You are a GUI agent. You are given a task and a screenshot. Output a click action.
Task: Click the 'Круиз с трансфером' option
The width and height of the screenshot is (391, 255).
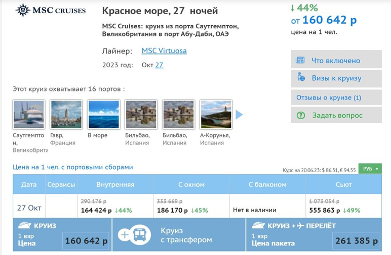coord(179,235)
